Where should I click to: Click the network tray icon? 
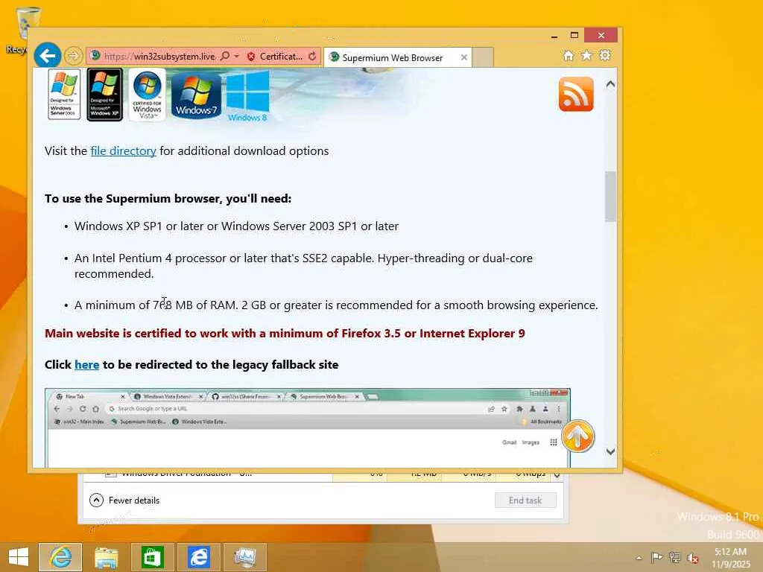click(674, 557)
